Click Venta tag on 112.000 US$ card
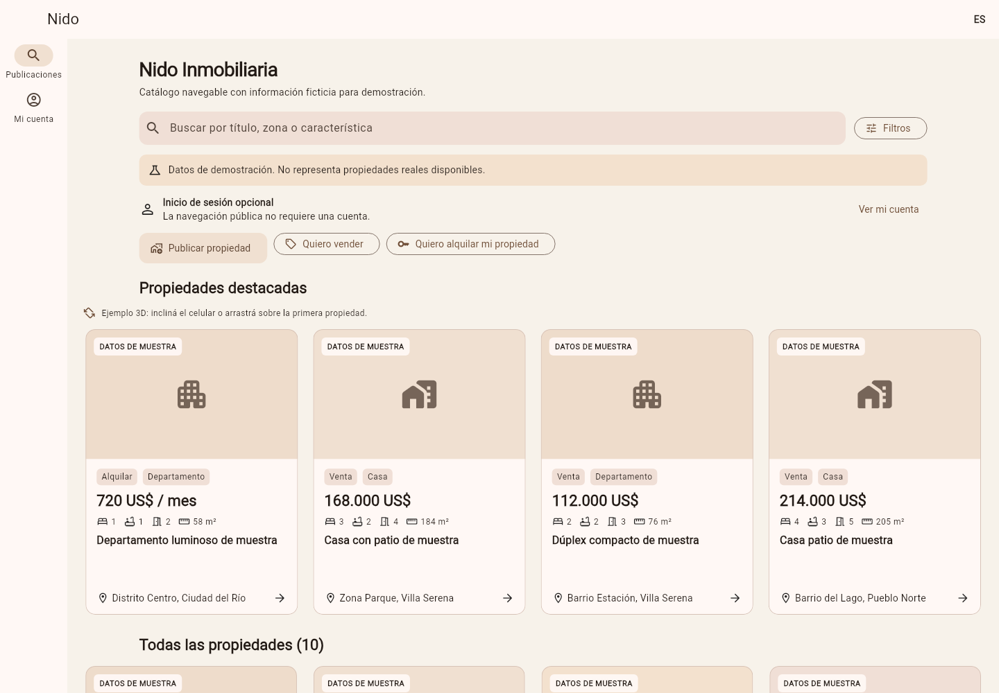The image size is (999, 693). (x=568, y=477)
